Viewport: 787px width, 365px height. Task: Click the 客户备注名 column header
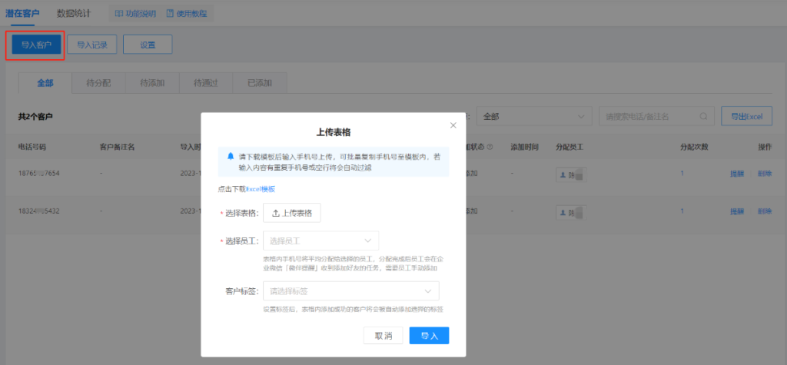point(118,147)
